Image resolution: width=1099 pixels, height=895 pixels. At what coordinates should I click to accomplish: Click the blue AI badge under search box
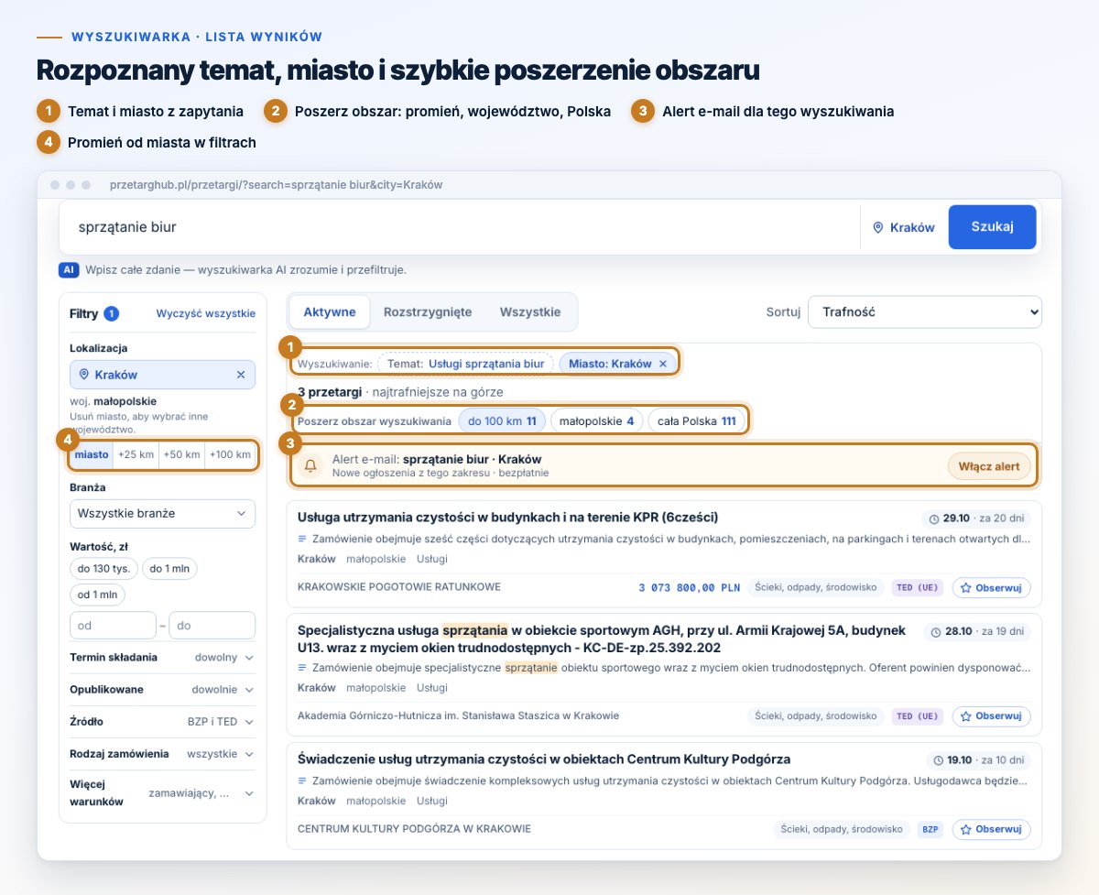(68, 270)
